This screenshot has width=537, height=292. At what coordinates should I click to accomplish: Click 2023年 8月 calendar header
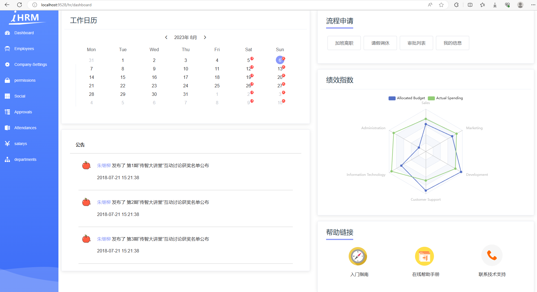pos(185,37)
